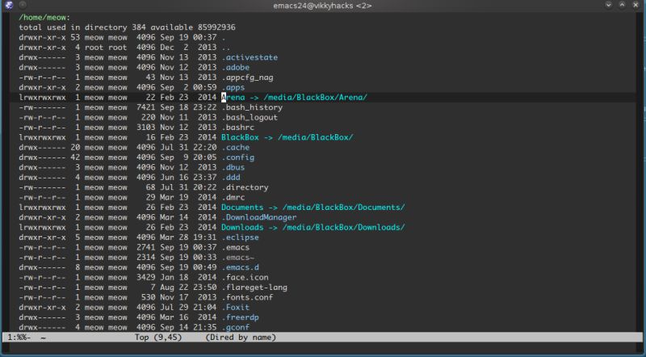Click the window title 'emacs24@vikkyhacks <2>'

(x=322, y=6)
